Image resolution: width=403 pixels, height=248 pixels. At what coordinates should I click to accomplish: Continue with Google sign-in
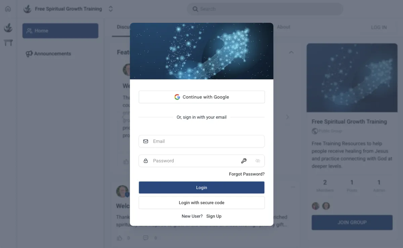pyautogui.click(x=201, y=97)
